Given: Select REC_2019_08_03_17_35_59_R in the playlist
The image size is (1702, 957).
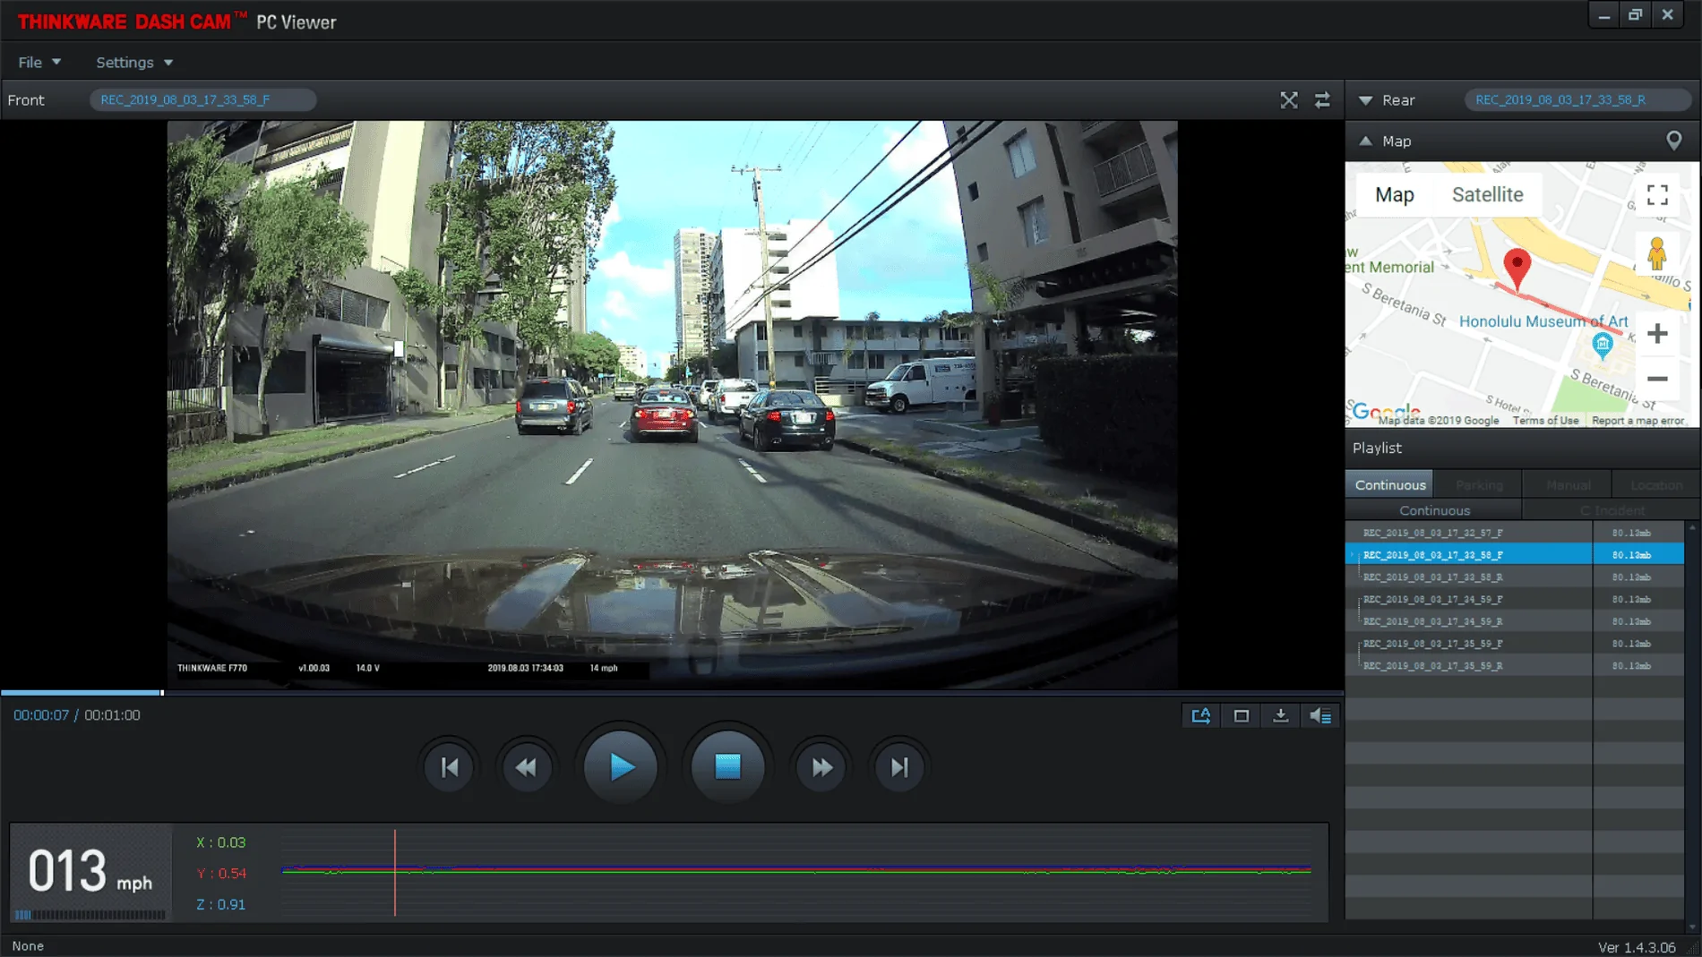Looking at the screenshot, I should coord(1469,666).
